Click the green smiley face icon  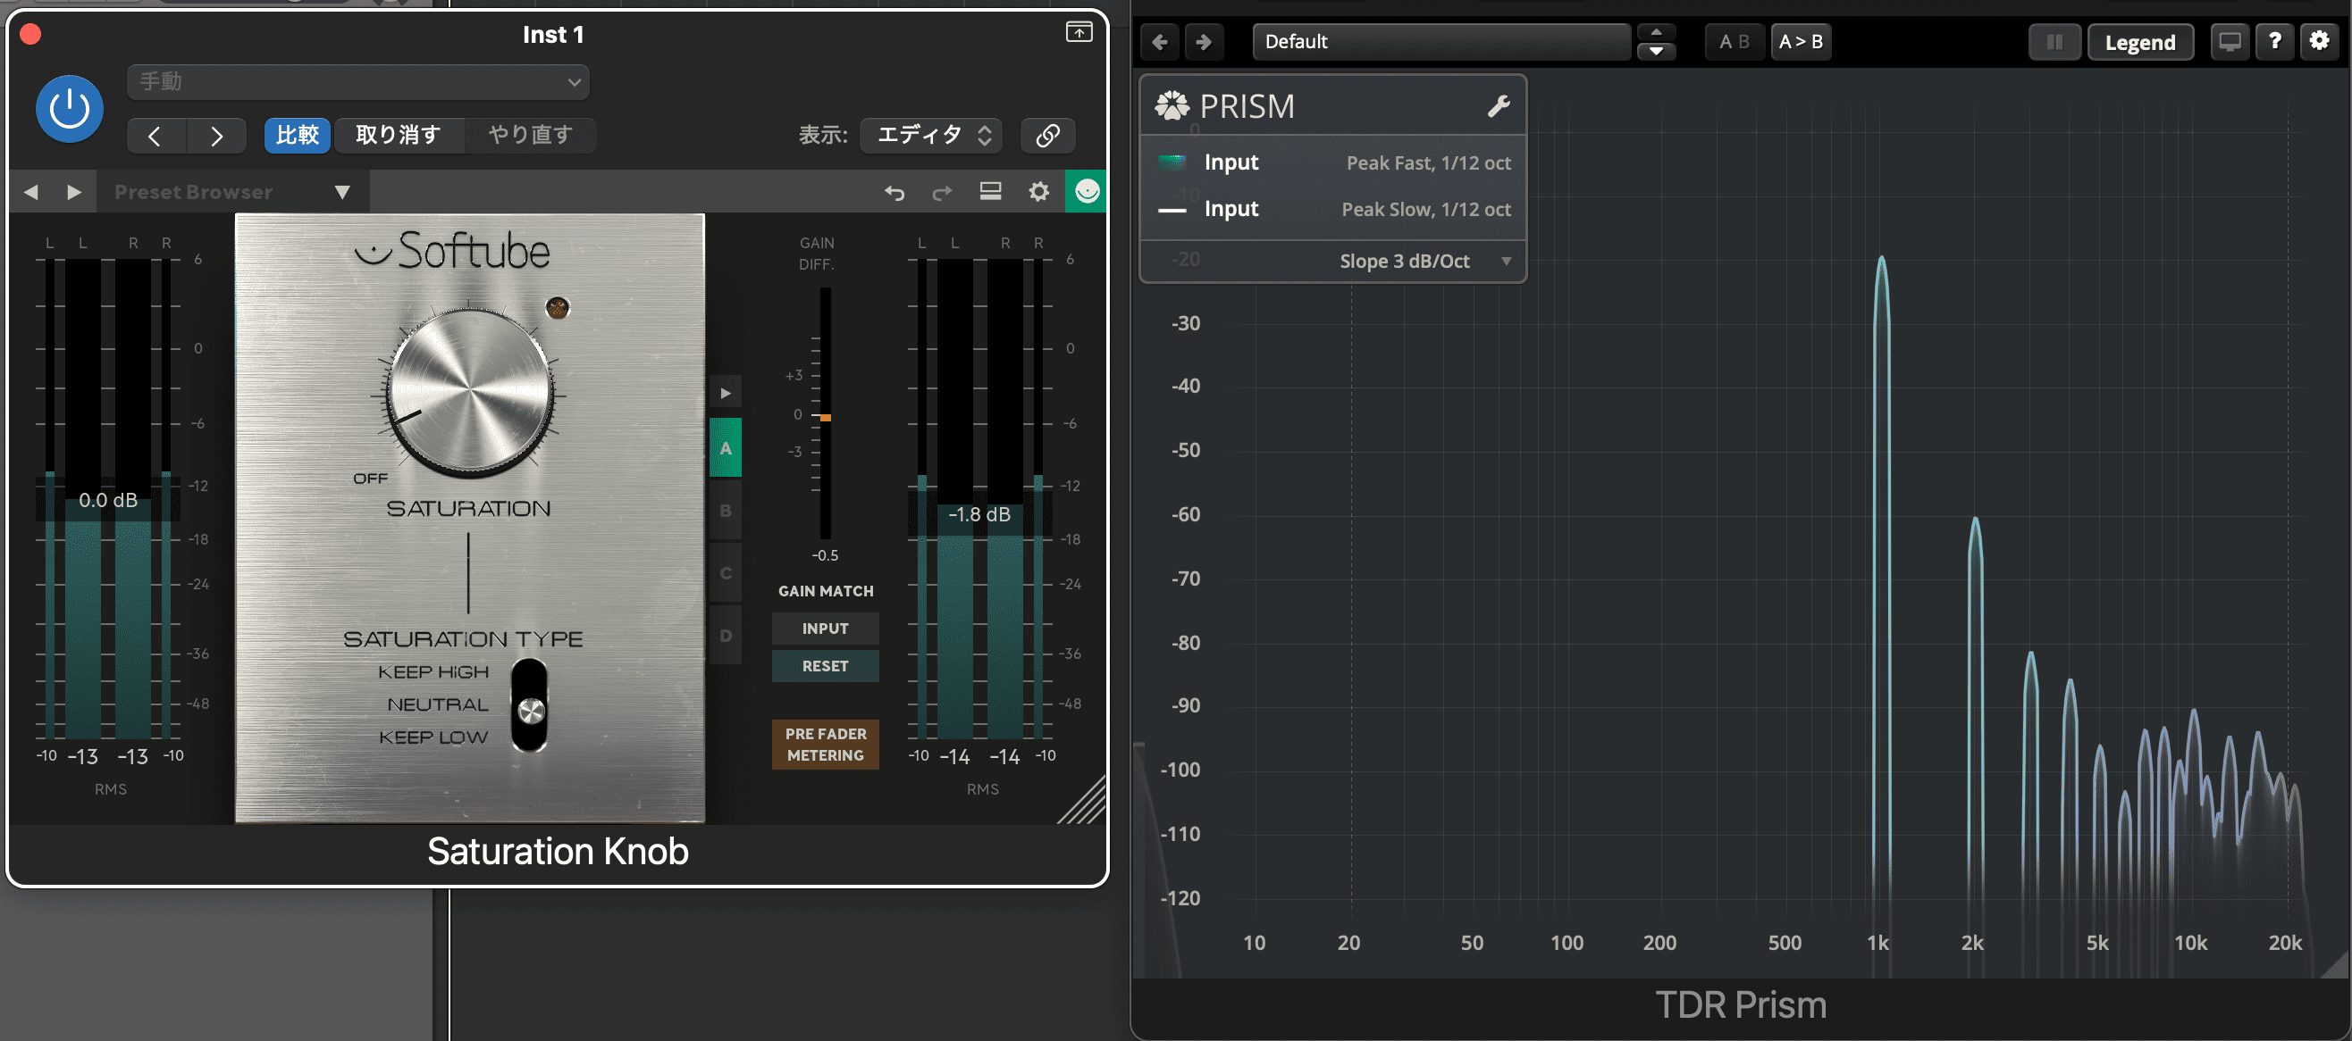coord(1086,192)
